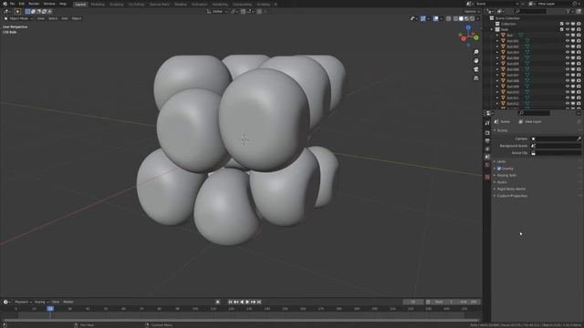Toggle X-ray mode in viewport header
The height and width of the screenshot is (328, 584).
(x=448, y=18)
